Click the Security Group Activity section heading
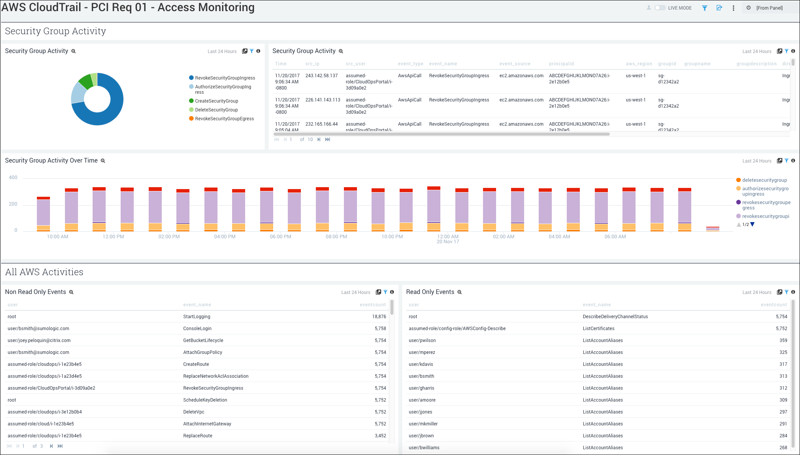The height and width of the screenshot is (455, 800). 55,31
